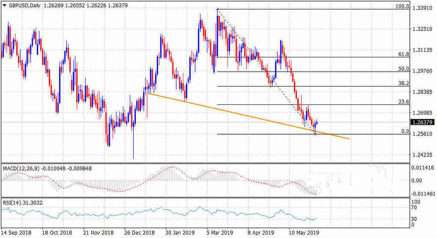
Task: Click the 14 Sep 2018 date marker
Action: click(x=15, y=232)
